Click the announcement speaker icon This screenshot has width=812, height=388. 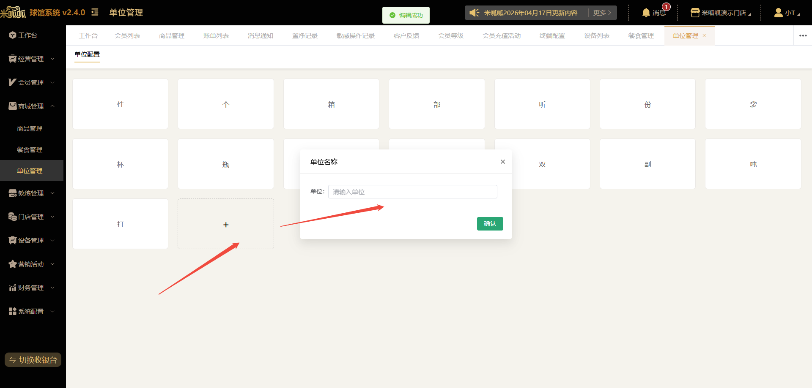pos(474,13)
